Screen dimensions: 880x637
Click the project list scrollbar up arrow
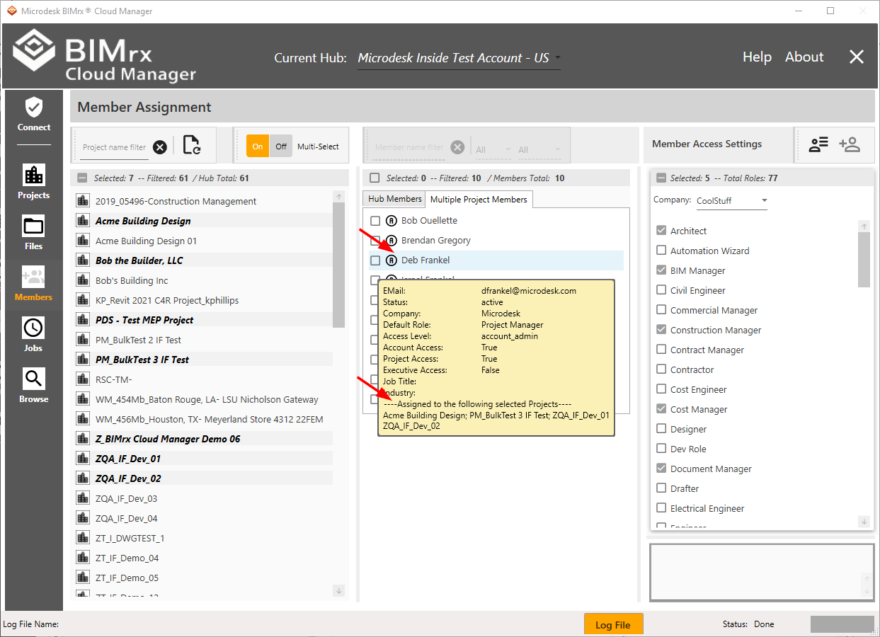pos(338,197)
